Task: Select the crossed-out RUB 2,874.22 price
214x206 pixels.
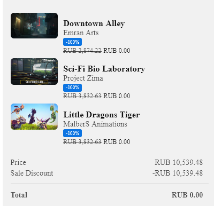Action: click(82, 51)
